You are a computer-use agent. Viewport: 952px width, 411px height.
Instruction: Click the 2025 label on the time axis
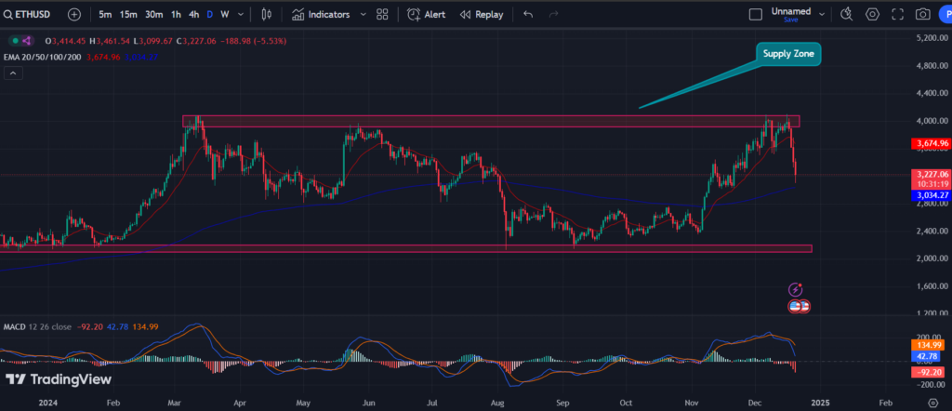(820, 403)
